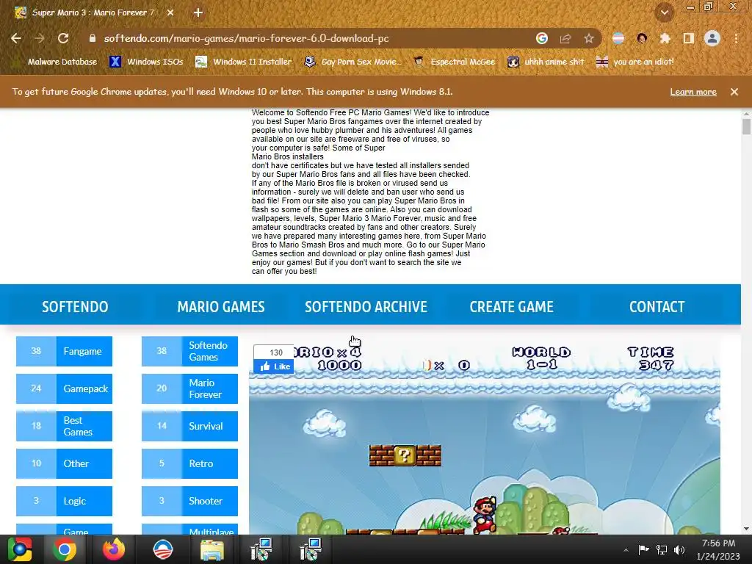This screenshot has height=564, width=752.
Task: Open SOFTENDO ARCHIVE nav item
Action: pos(366,307)
